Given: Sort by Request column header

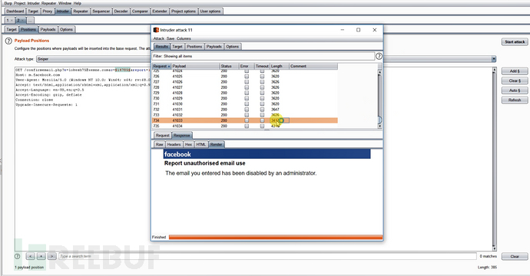Looking at the screenshot, I should (x=161, y=66).
